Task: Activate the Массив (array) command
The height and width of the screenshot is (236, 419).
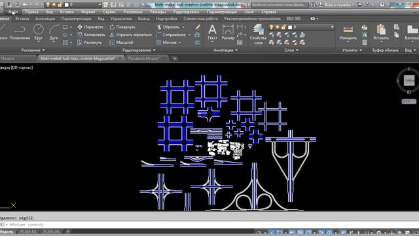Action: click(x=166, y=43)
